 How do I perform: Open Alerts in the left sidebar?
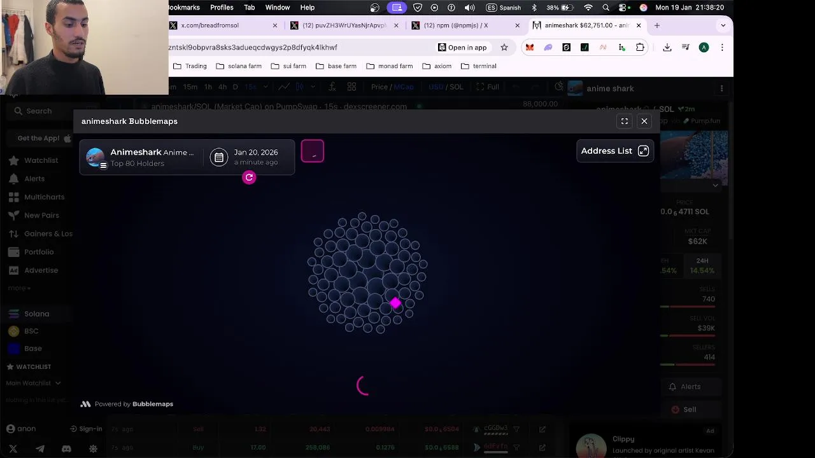(x=27, y=179)
